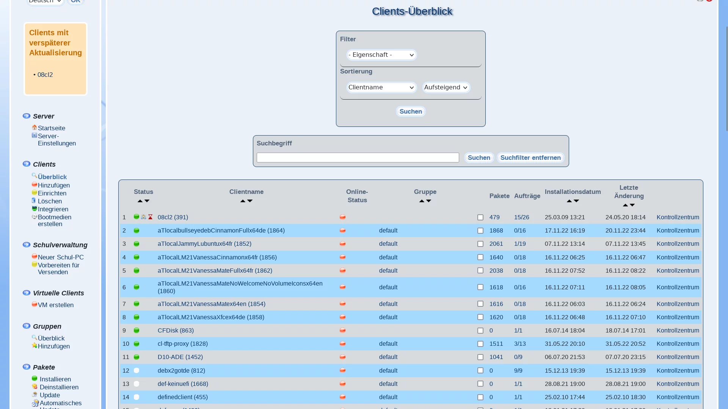
Task: Sort Status column descending arrow
Action: (x=147, y=201)
